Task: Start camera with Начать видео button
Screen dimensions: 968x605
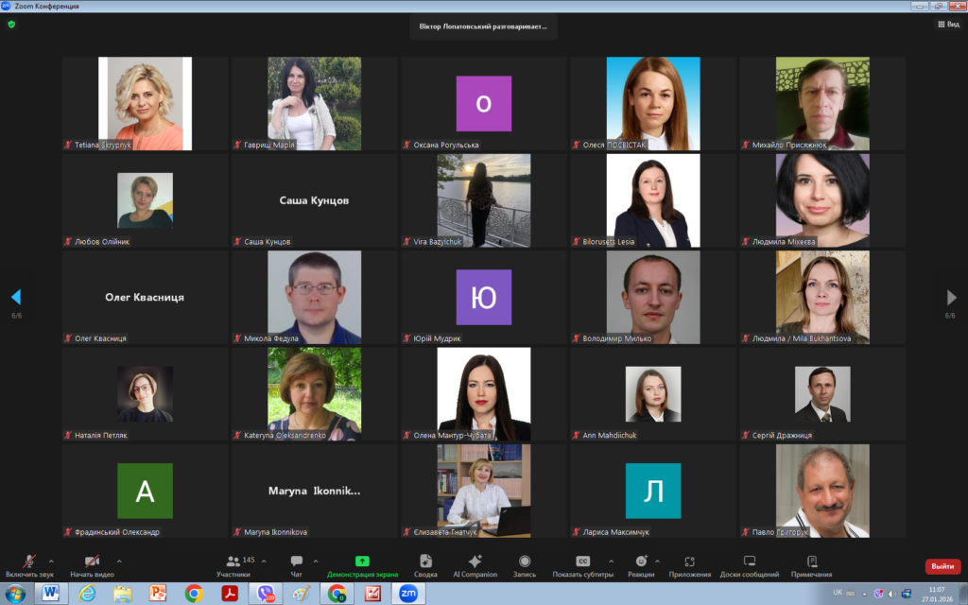Action: coord(92,562)
